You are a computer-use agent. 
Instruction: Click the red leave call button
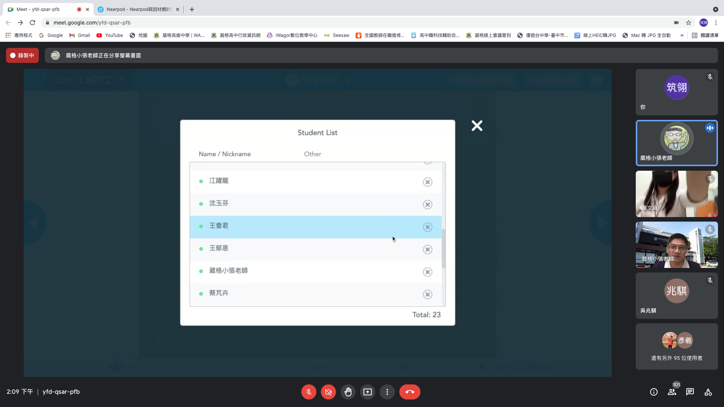(x=410, y=392)
